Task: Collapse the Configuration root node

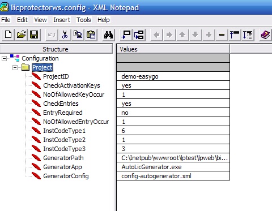Action: coord(4,58)
